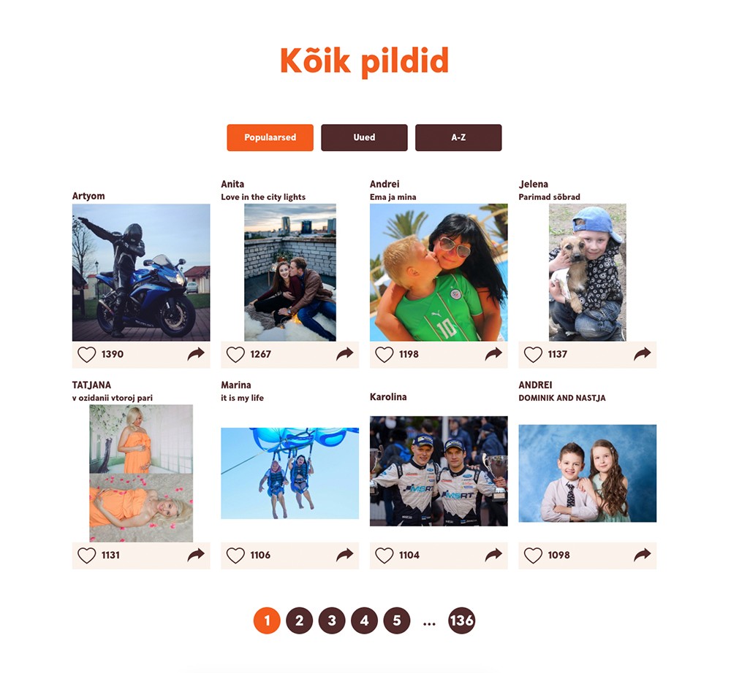The width and height of the screenshot is (731, 673).
Task: Share Andrei's Ema ja mina photo
Action: [493, 354]
